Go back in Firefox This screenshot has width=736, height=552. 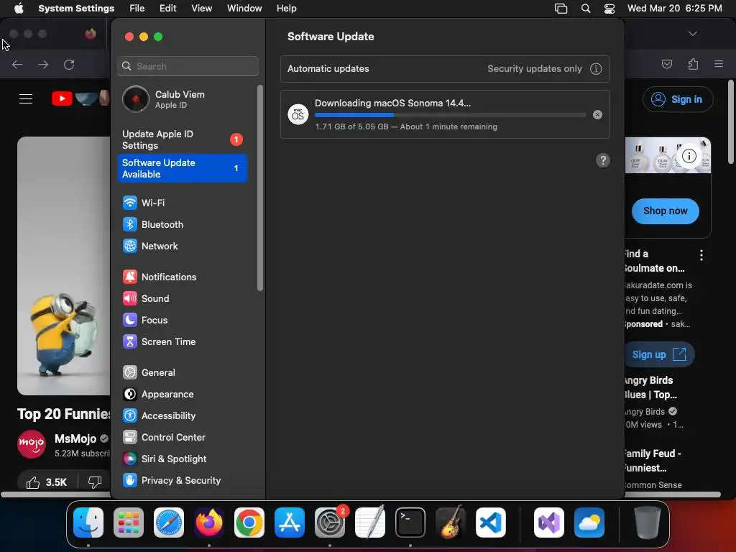(17, 65)
